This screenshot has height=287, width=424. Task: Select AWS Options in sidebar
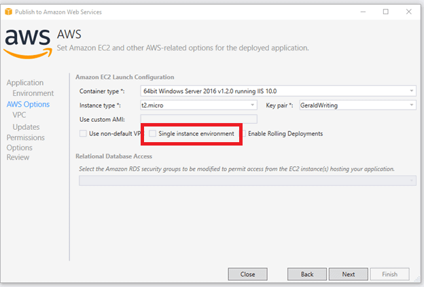pyautogui.click(x=28, y=105)
